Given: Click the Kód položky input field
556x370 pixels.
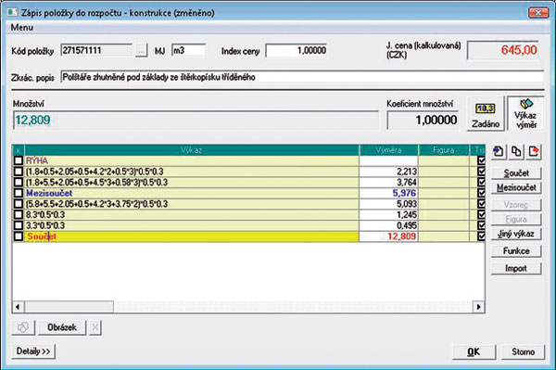Looking at the screenshot, I should point(96,51).
